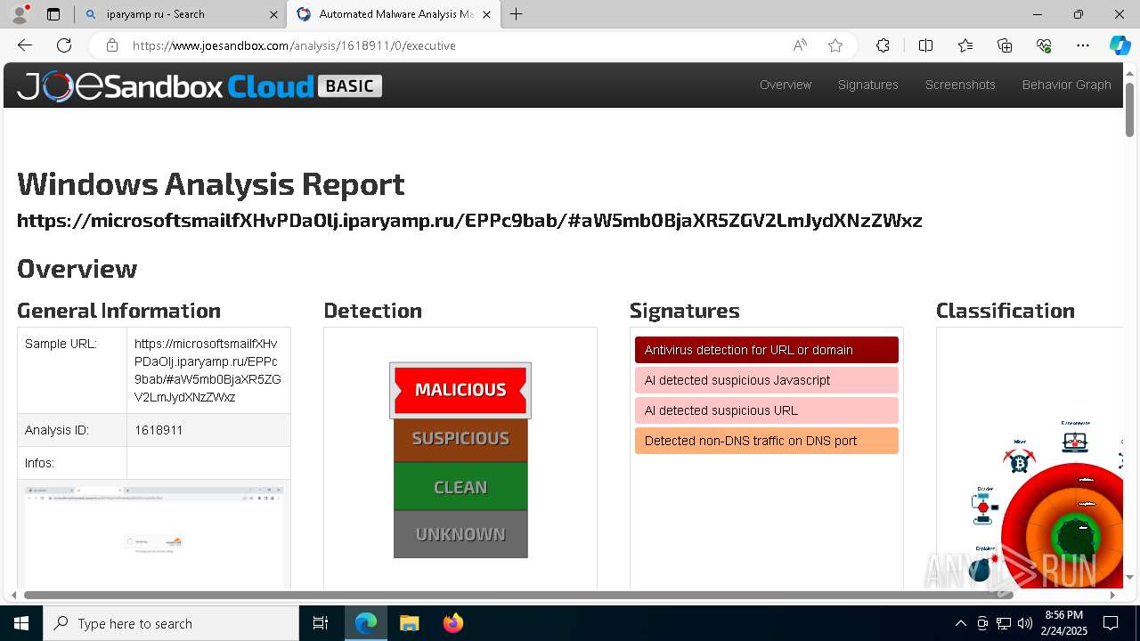Enable split screen view
The width and height of the screenshot is (1140, 641).
pos(925,45)
